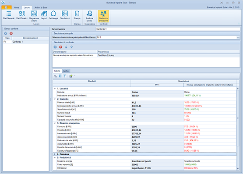The image size is (243, 174).
Task: Open Simulazioni in the ribbon
Action: (65, 15)
